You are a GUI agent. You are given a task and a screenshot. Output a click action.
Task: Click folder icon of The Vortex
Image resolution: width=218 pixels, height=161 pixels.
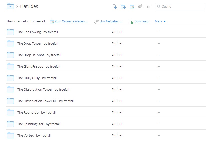tap(10, 135)
